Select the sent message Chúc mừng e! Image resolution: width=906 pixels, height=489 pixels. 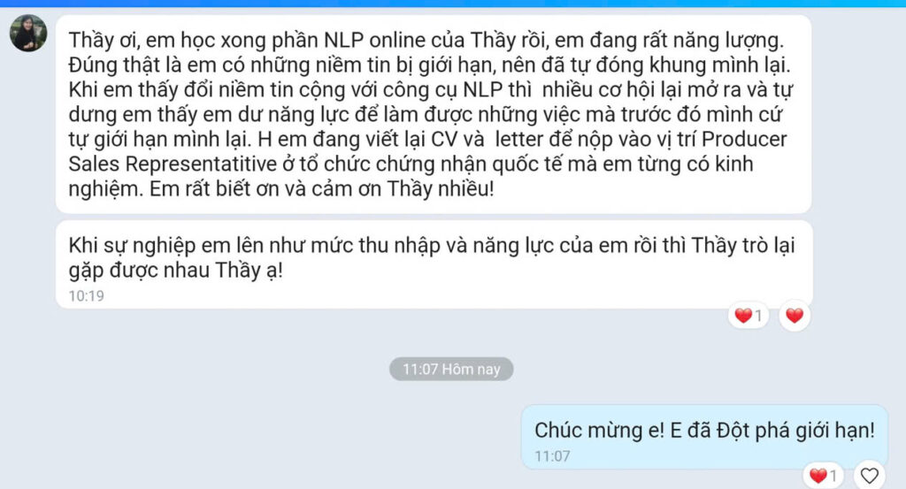click(704, 437)
